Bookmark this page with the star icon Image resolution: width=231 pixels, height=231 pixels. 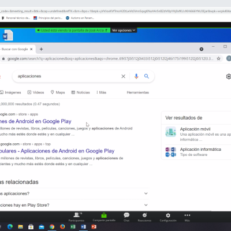[218, 58]
